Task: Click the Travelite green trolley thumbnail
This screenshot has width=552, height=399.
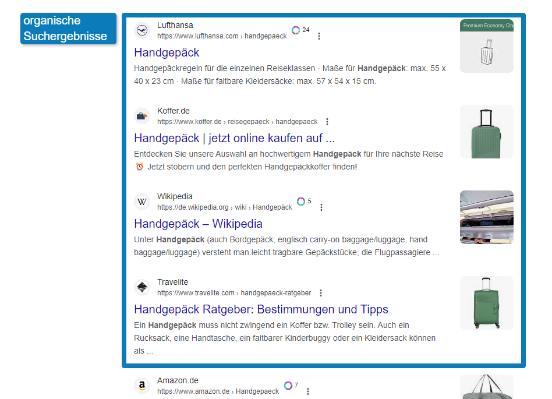Action: (487, 303)
